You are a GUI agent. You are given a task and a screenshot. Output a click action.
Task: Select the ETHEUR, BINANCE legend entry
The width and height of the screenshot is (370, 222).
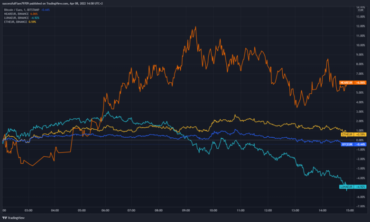[15, 22]
